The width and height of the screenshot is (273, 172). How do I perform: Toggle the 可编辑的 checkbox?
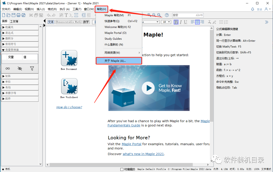[x=122, y=169]
